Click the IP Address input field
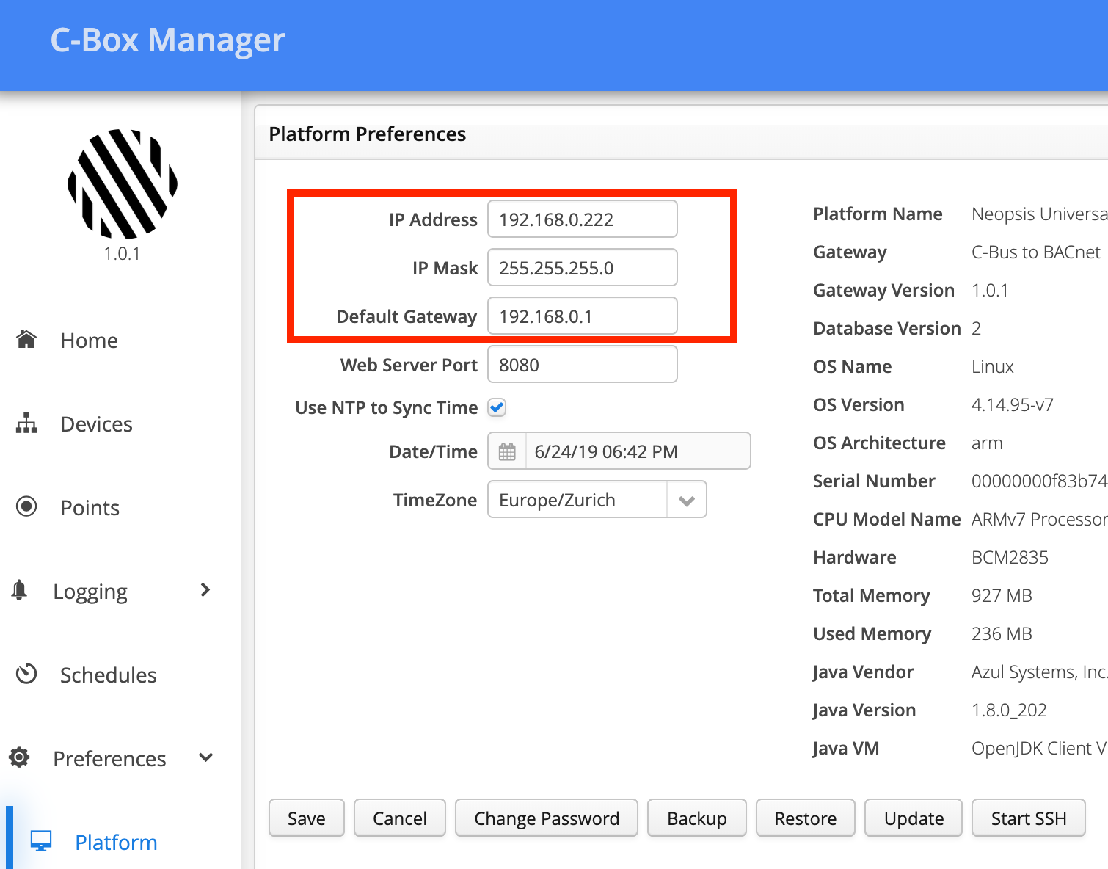Image resolution: width=1108 pixels, height=869 pixels. 582,219
